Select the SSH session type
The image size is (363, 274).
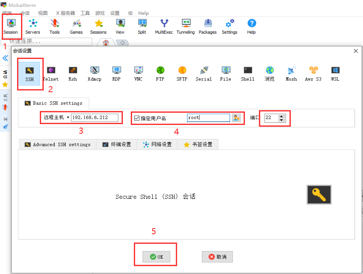click(29, 74)
